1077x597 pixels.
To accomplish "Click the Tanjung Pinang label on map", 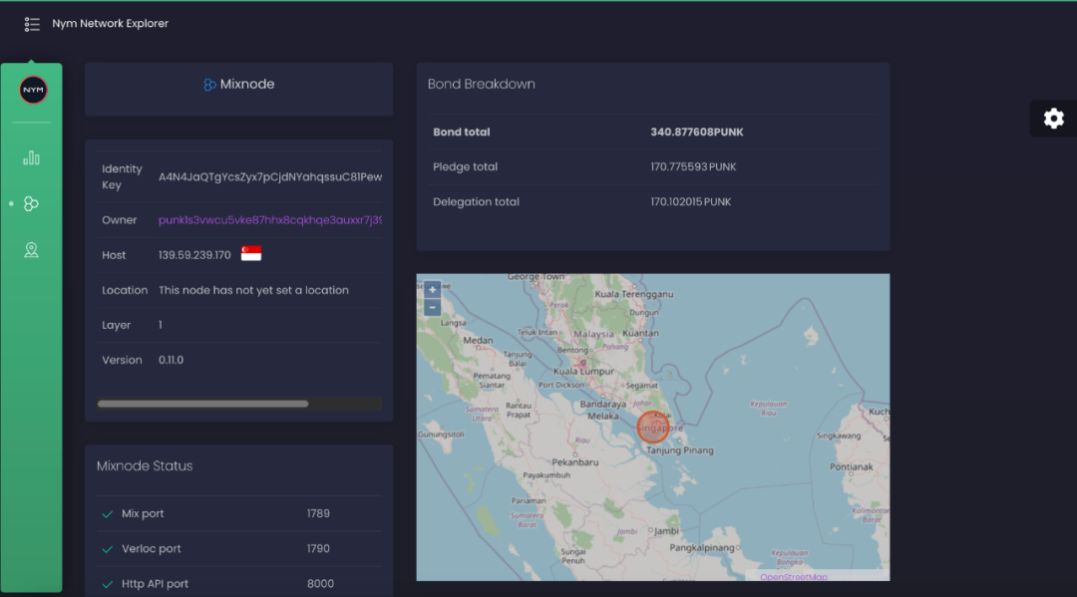I will coord(680,450).
